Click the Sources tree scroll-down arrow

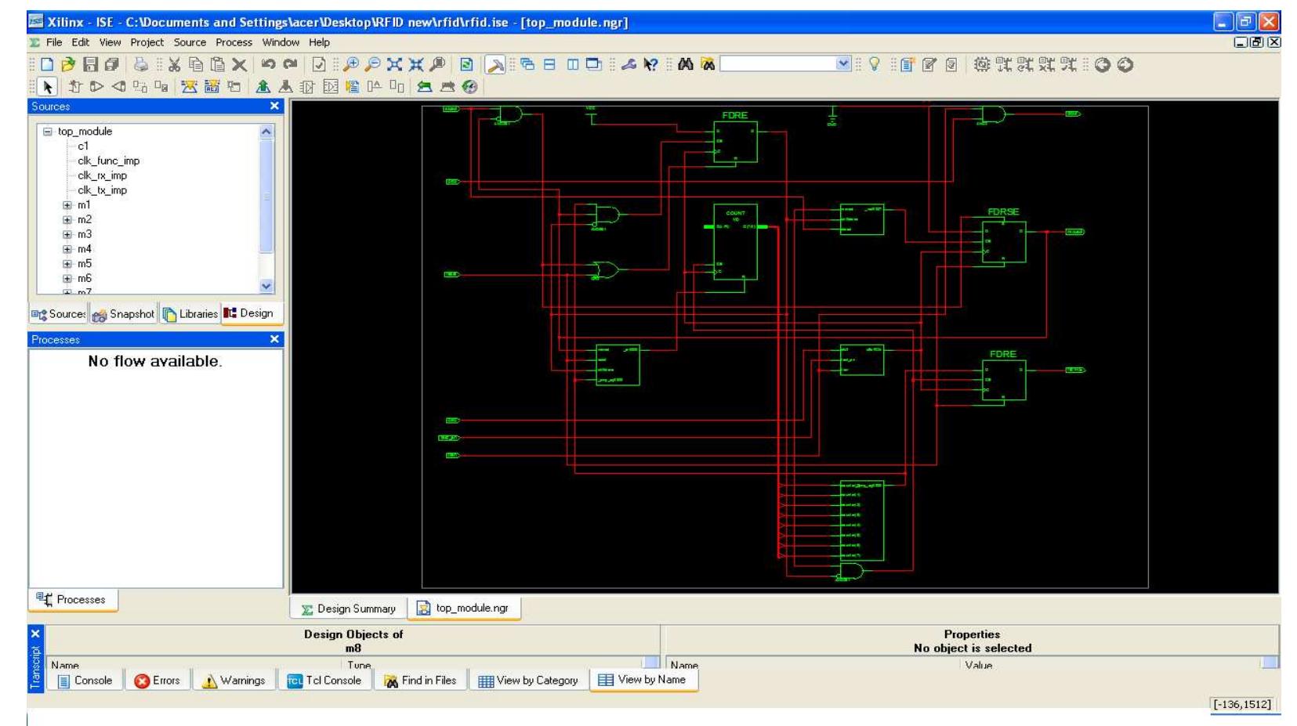266,287
